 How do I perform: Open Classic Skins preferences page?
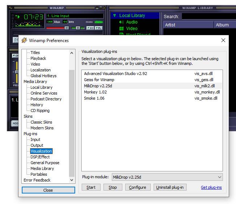point(41,122)
